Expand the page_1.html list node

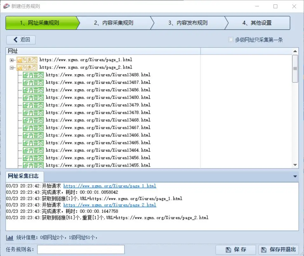tap(12, 60)
